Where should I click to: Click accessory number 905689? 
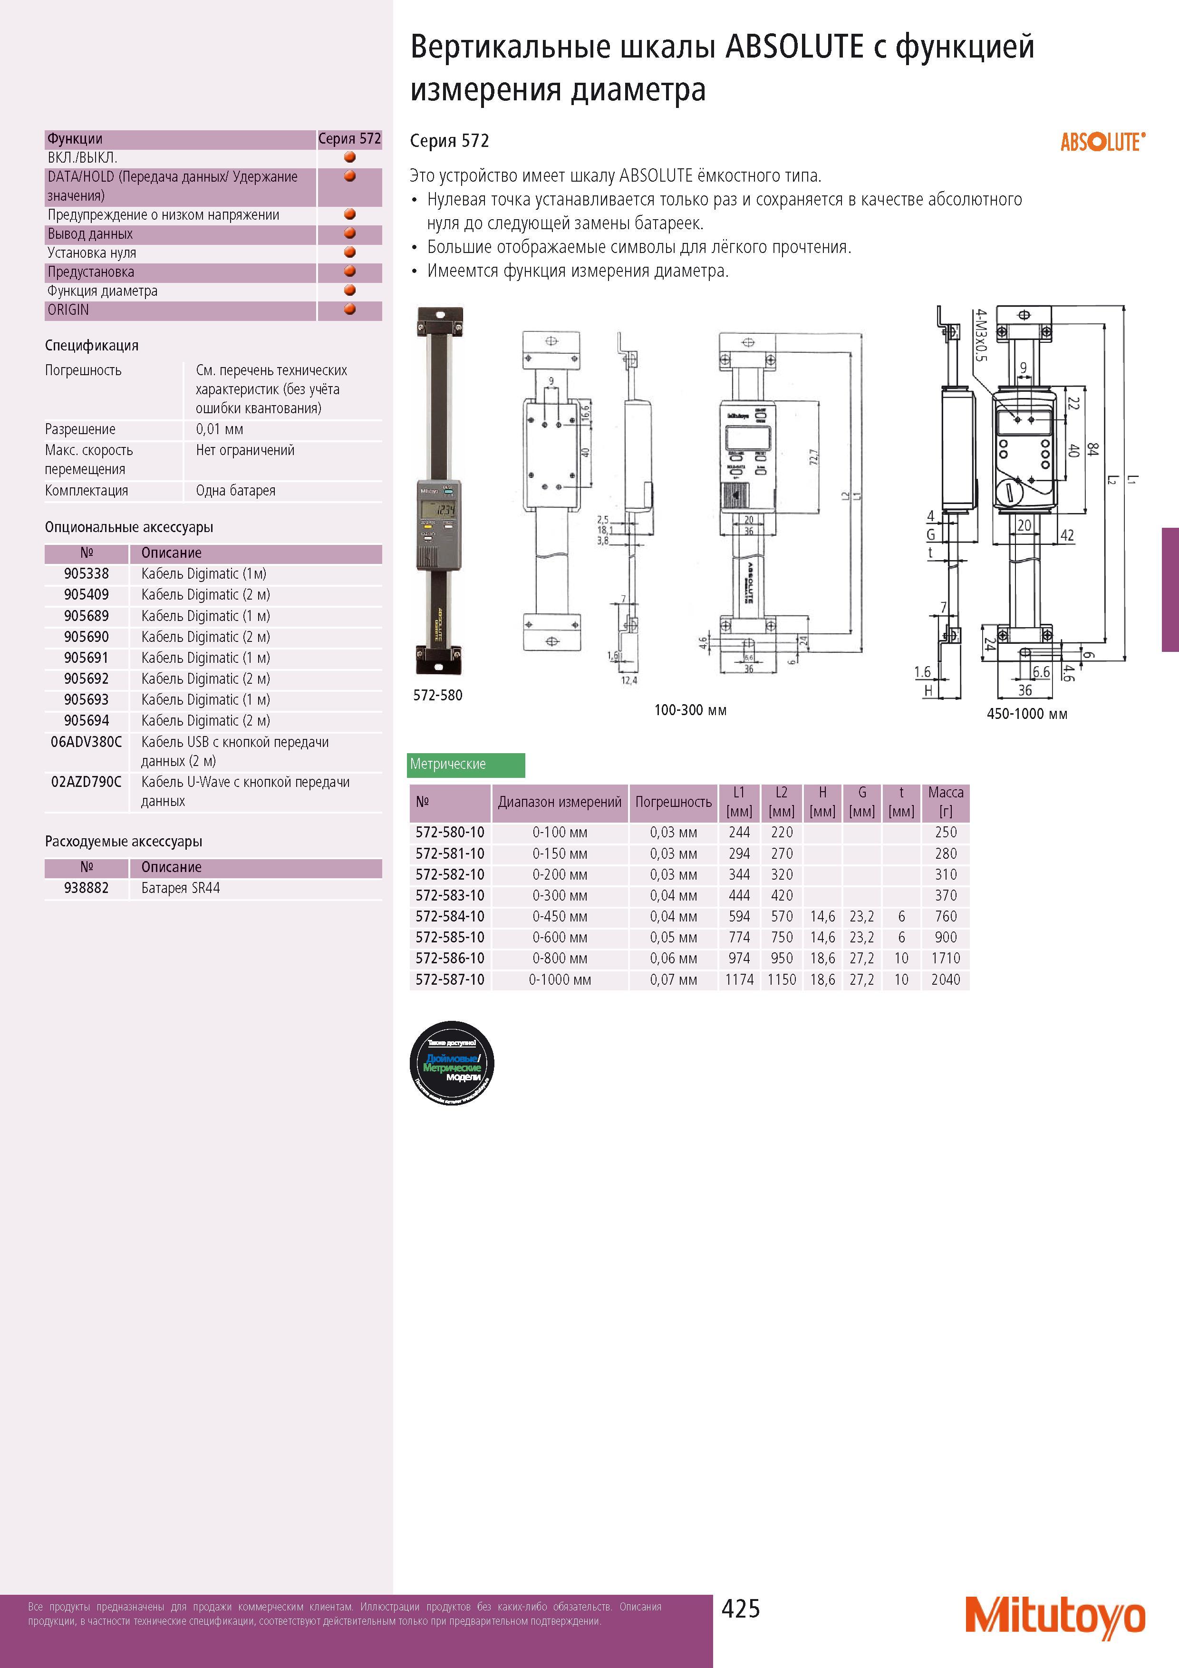[87, 616]
